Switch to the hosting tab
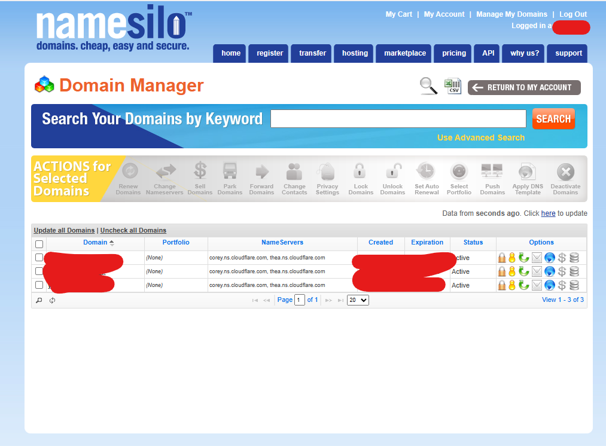 [x=355, y=53]
